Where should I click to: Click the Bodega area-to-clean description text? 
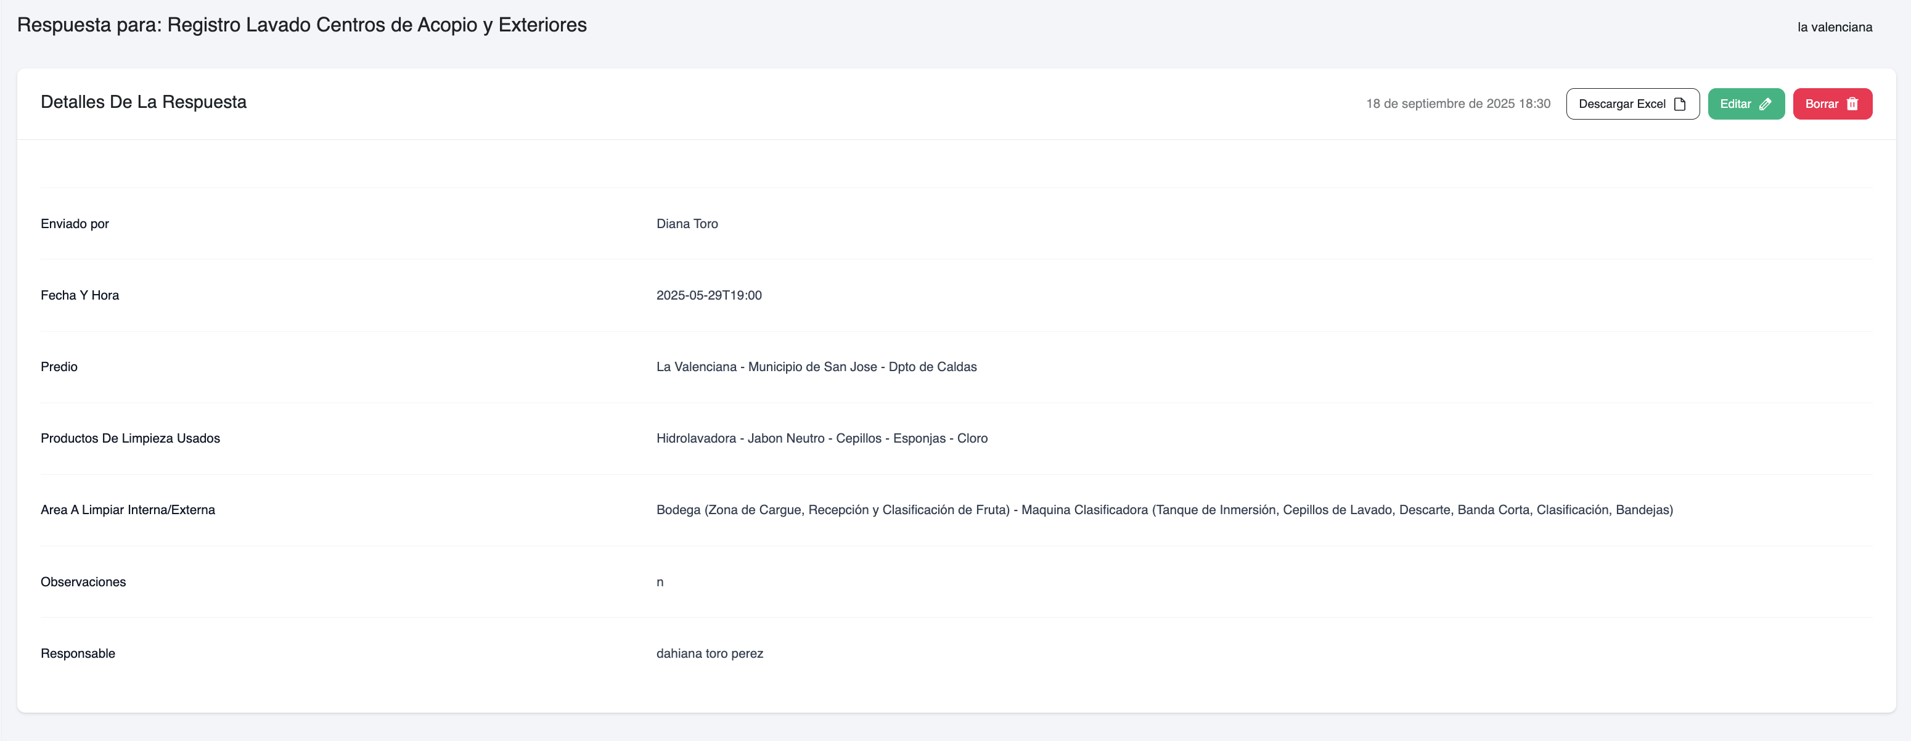pyautogui.click(x=1164, y=510)
